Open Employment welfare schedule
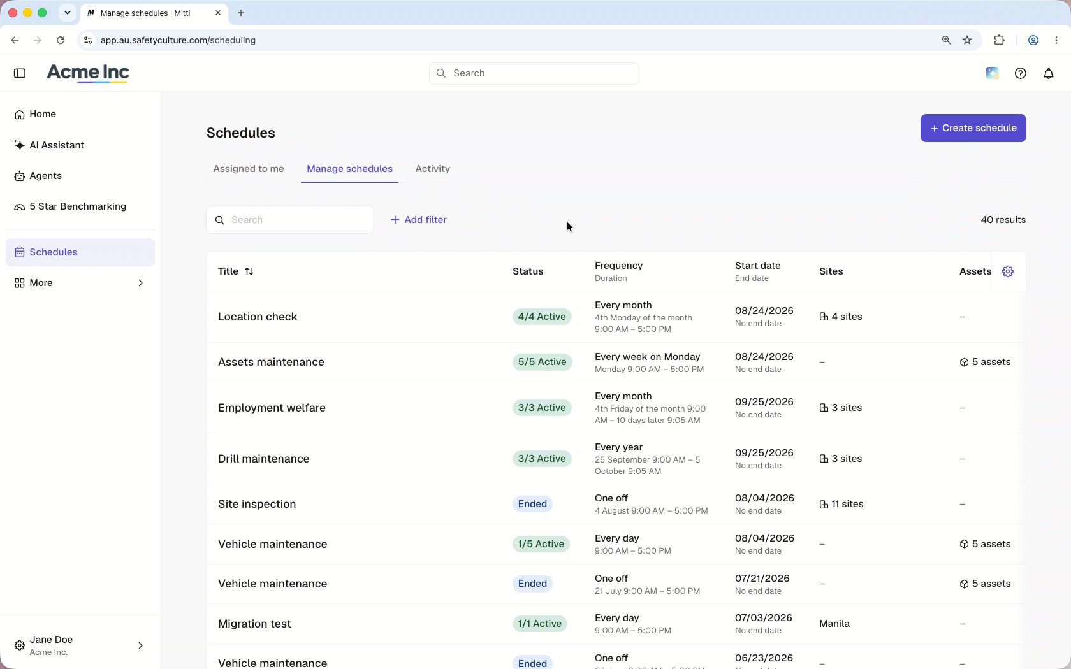 tap(272, 408)
